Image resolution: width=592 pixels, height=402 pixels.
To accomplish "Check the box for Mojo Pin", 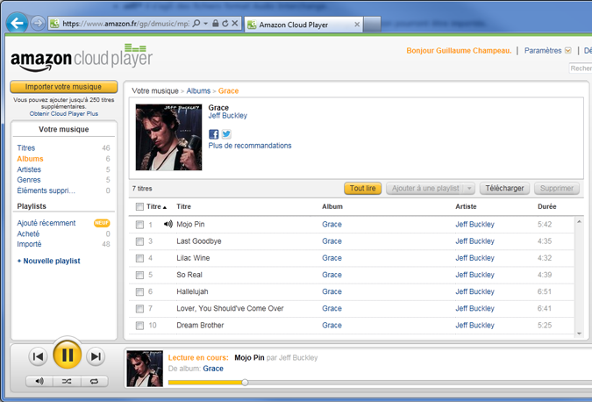I will [139, 225].
